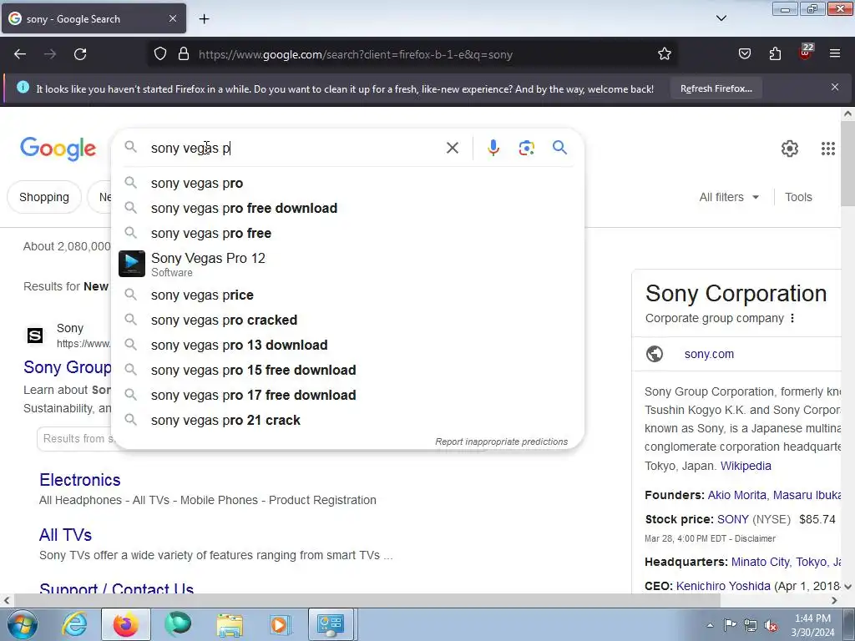Search by image with Google Lens
This screenshot has width=855, height=641.
click(526, 148)
